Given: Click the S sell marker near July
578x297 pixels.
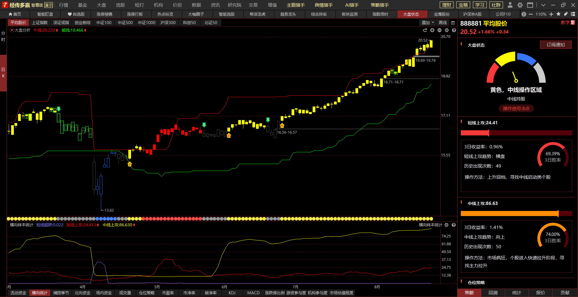Looking at the screenshot, I should point(268,120).
